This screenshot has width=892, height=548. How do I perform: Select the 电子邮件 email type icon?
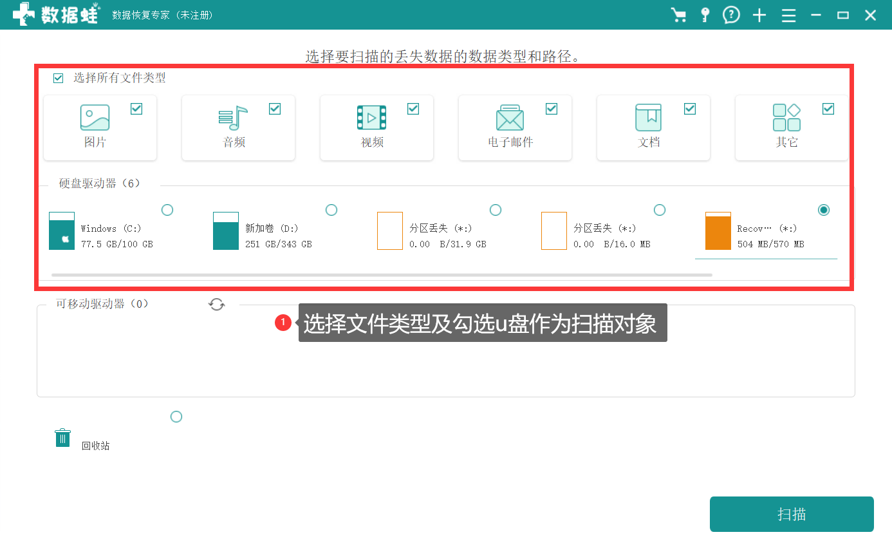(510, 117)
